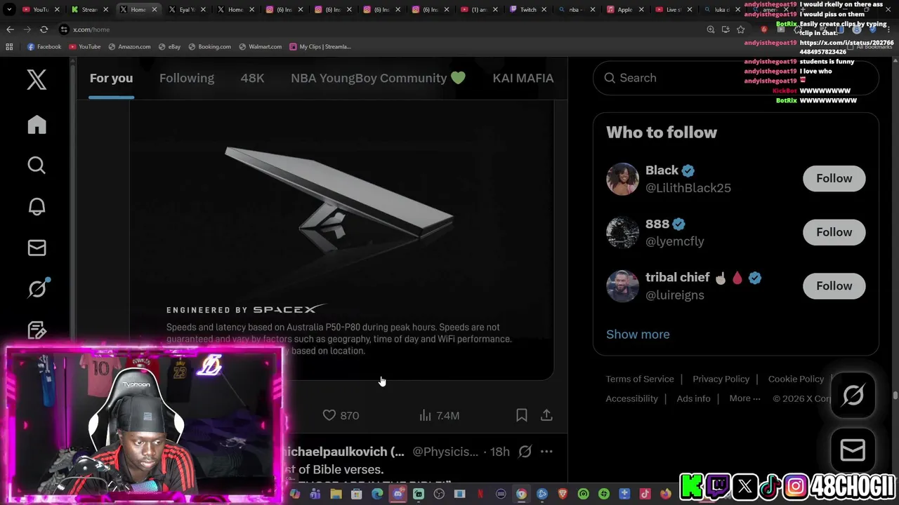
Task: Follow 888 @lyemcfly
Action: [834, 232]
